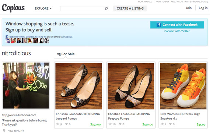Click the first friend avatar thumbnail

pos(8,41)
